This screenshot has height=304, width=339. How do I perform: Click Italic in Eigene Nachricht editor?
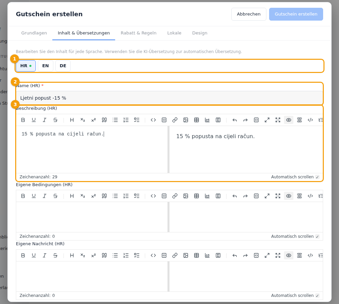point(45,256)
